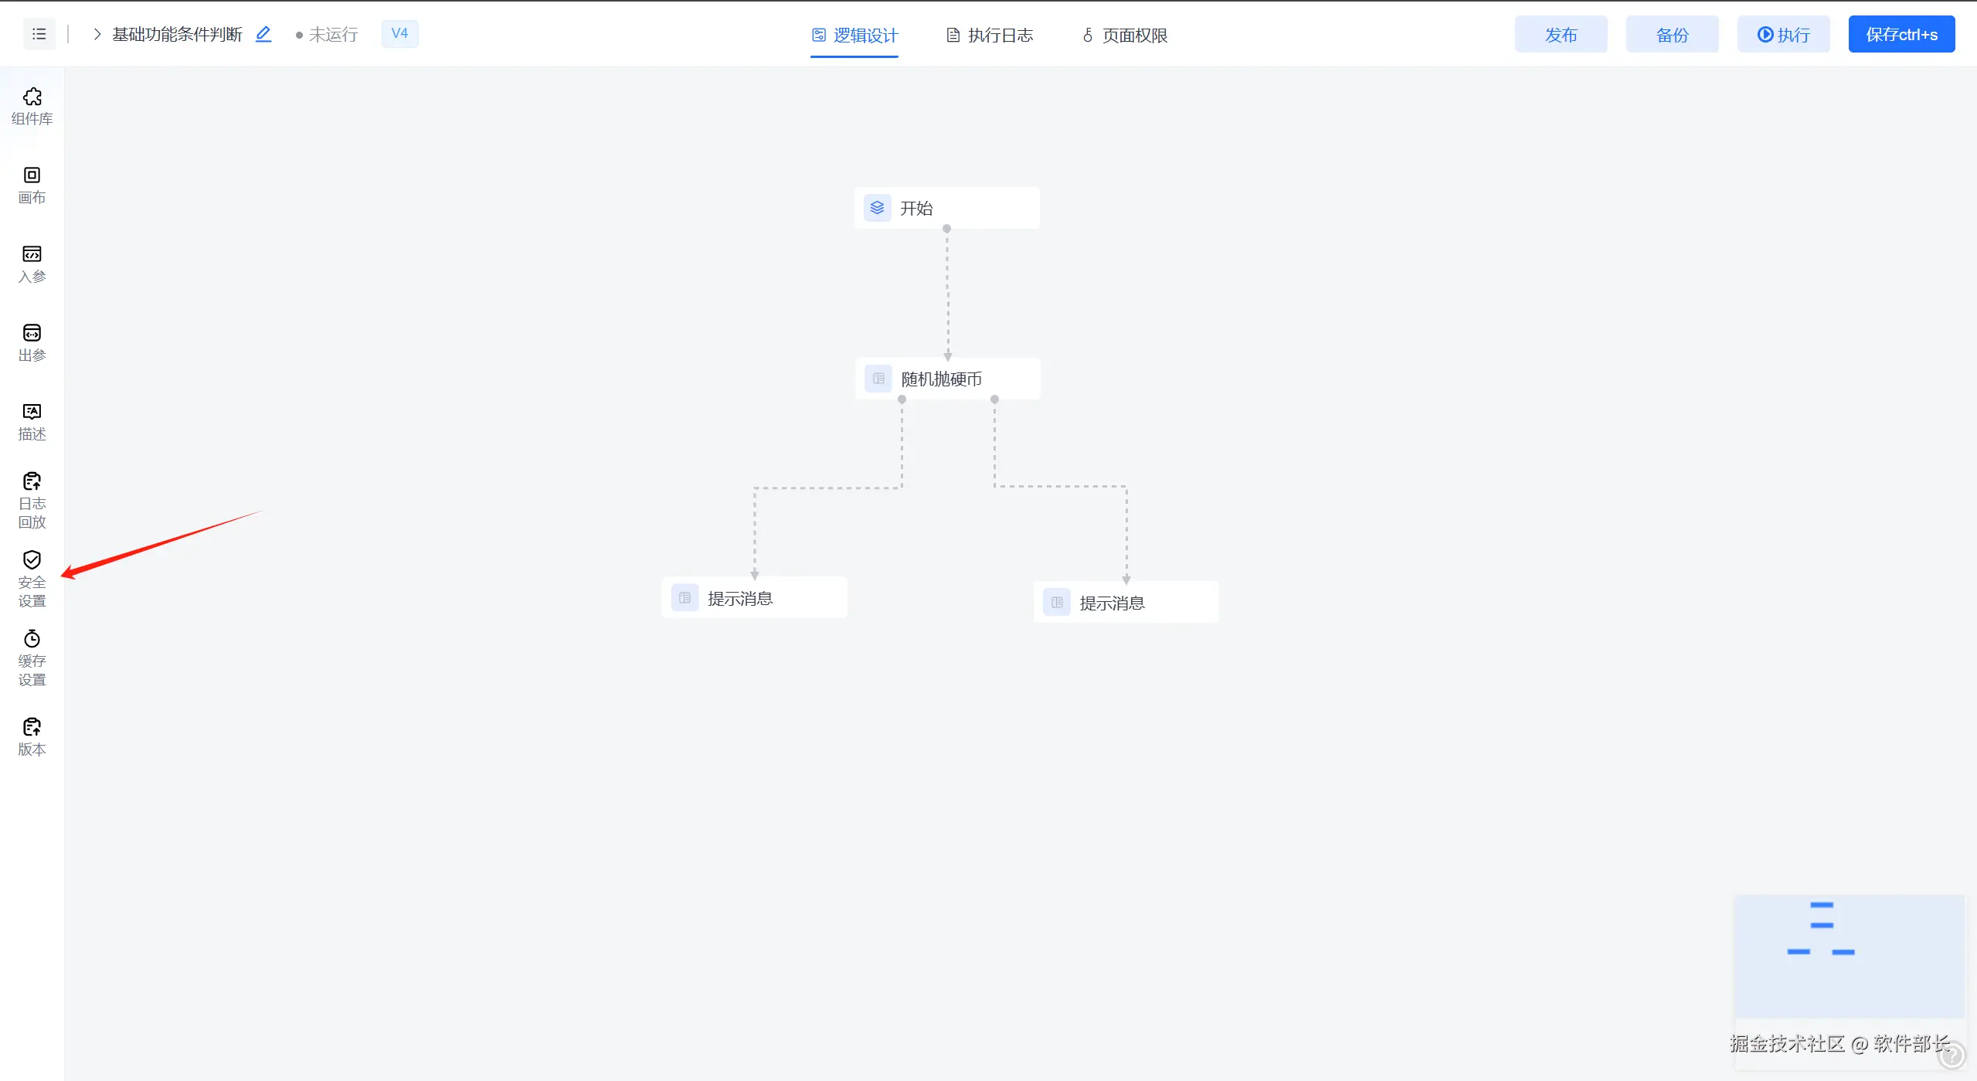
Task: Open the 版本 version panel
Action: [32, 737]
